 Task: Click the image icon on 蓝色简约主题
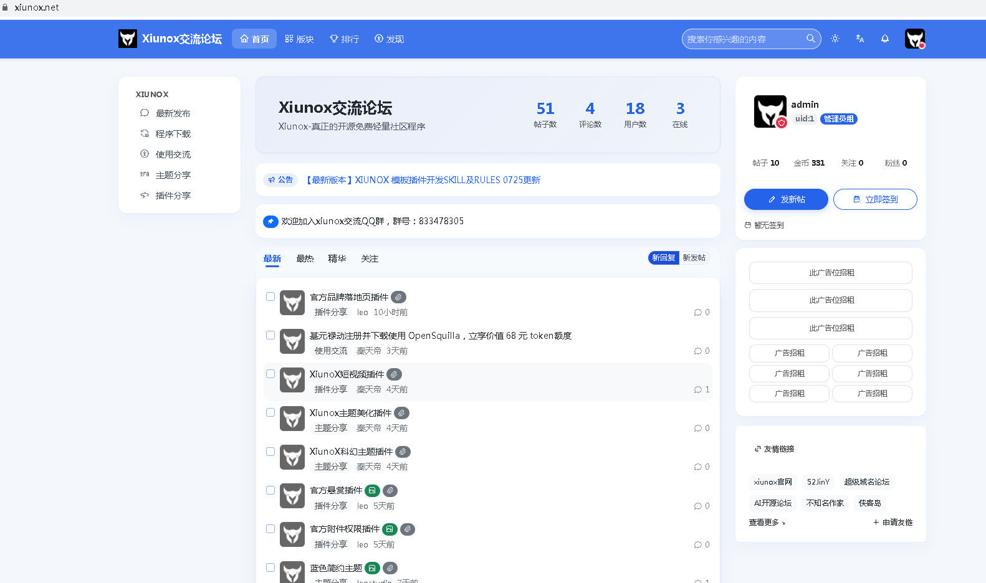point(372,568)
